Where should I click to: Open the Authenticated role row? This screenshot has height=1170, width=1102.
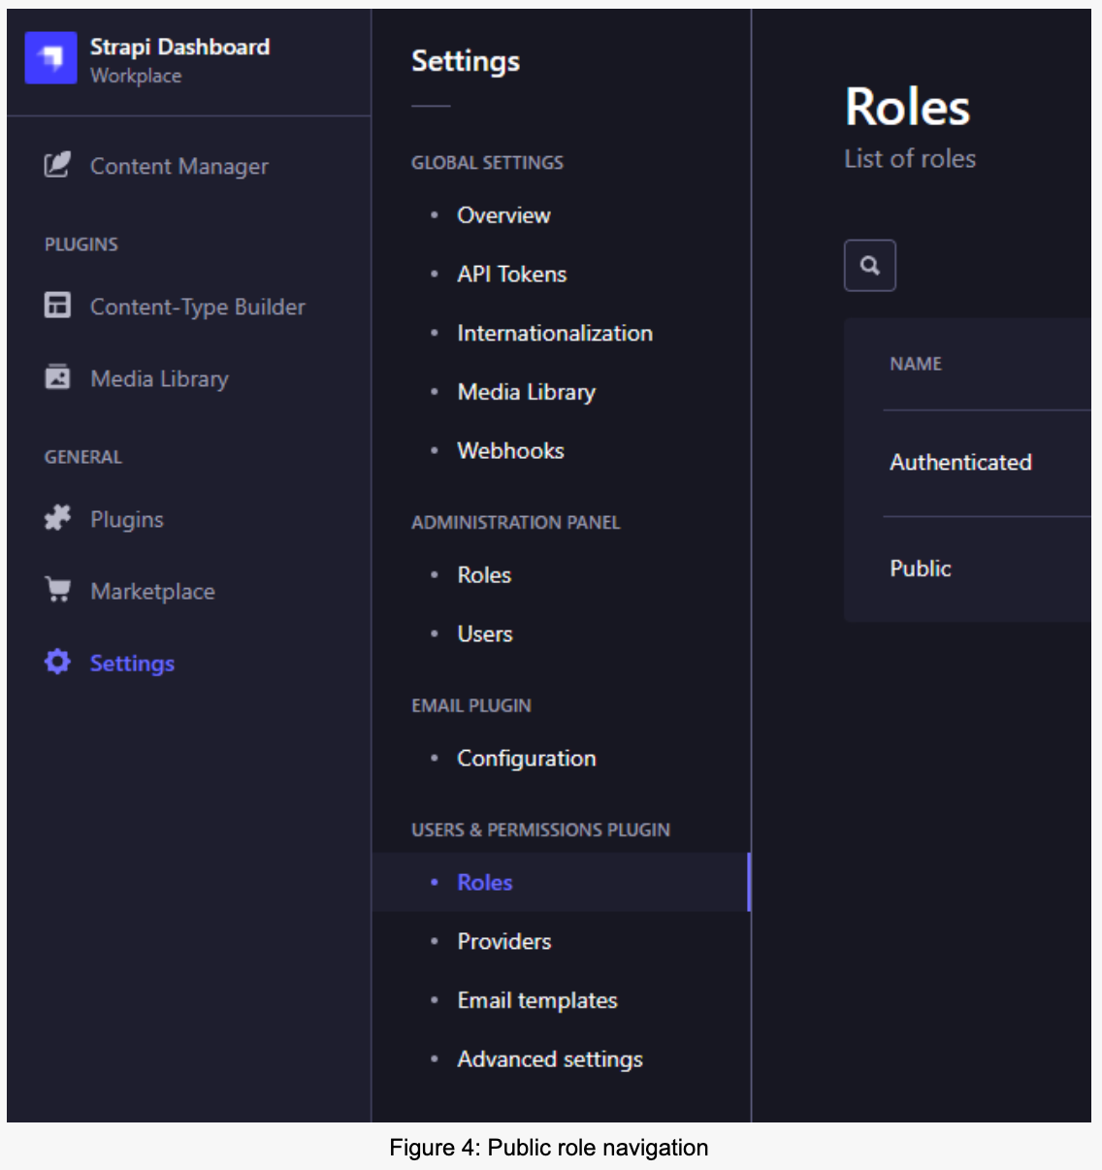(x=960, y=463)
